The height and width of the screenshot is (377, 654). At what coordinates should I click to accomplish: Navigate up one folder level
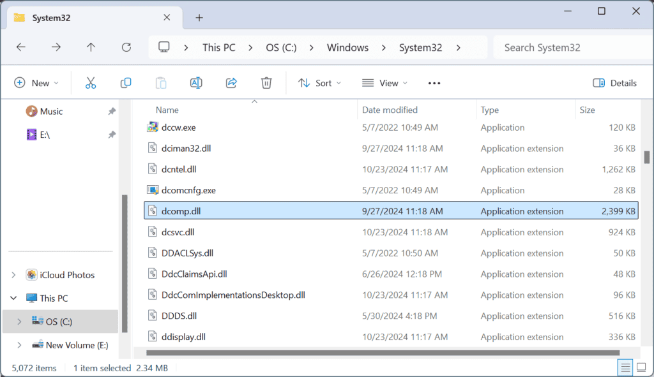(91, 47)
